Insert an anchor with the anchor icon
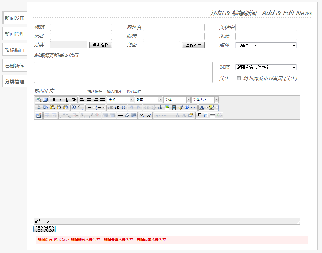 [x=160, y=107]
